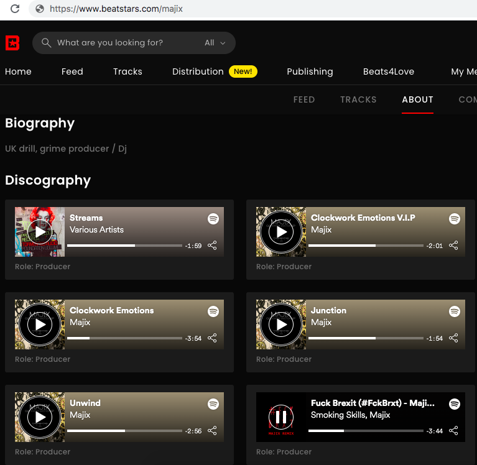The width and height of the screenshot is (477, 465).
Task: Click the Streams track title
Action: pyautogui.click(x=86, y=218)
